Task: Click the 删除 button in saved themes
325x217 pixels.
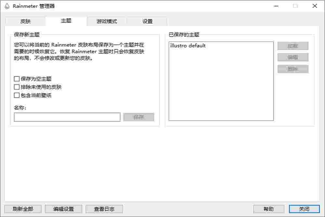Action: 292,69
